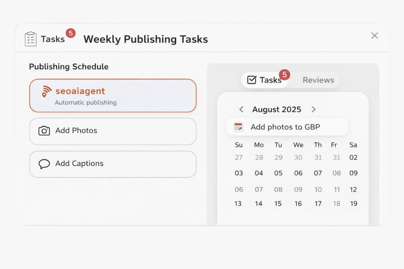The height and width of the screenshot is (269, 404).
Task: Click the calendar icon next to Add photos to GBP
Action: pos(238,127)
